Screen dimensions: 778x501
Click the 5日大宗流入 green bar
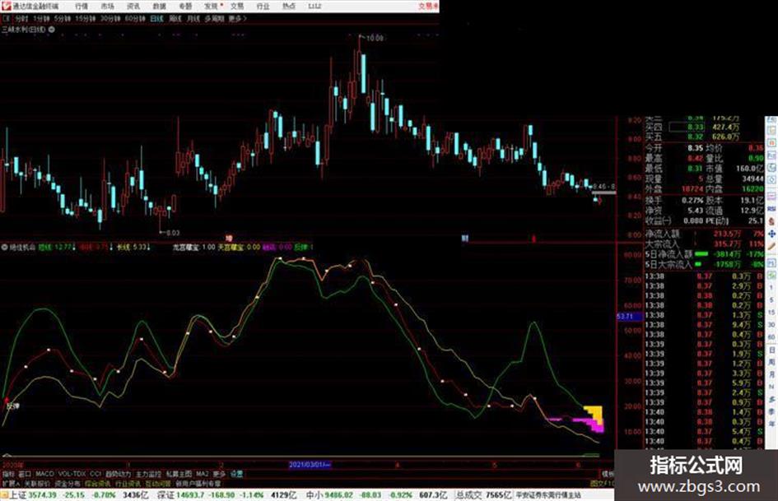click(x=698, y=264)
